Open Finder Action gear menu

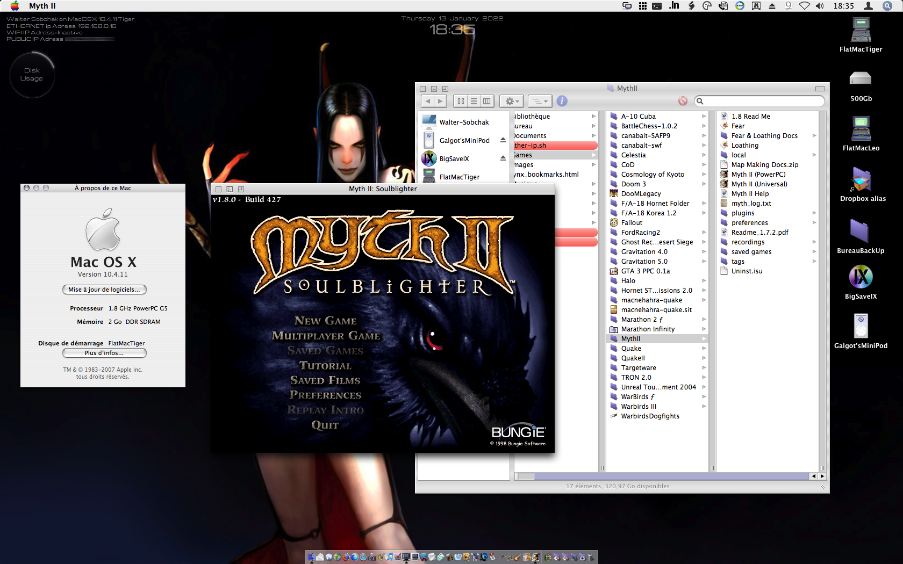pos(512,101)
